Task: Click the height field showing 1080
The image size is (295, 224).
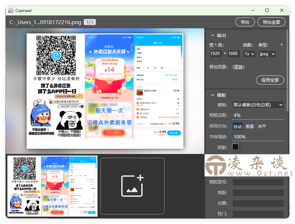Action: (x=233, y=54)
